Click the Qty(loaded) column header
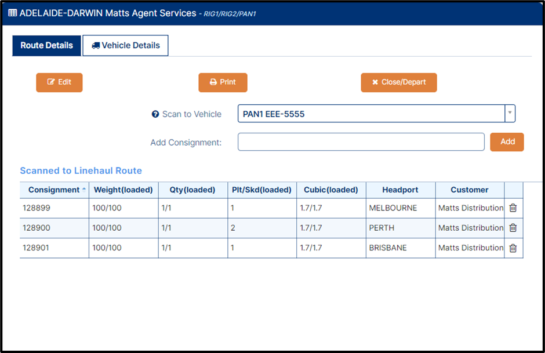Viewport: 545px width, 353px height. [x=192, y=190]
